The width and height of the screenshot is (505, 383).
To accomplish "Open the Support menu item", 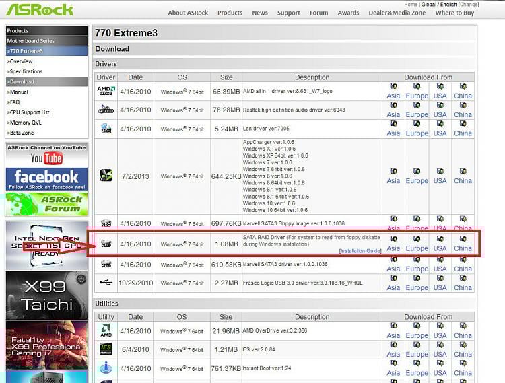I will (289, 13).
